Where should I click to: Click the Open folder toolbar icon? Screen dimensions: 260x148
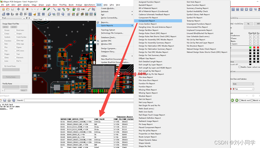8,9
